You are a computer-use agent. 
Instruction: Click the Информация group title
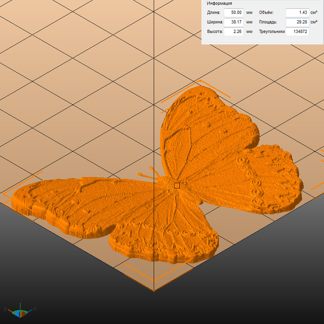(x=219, y=3)
